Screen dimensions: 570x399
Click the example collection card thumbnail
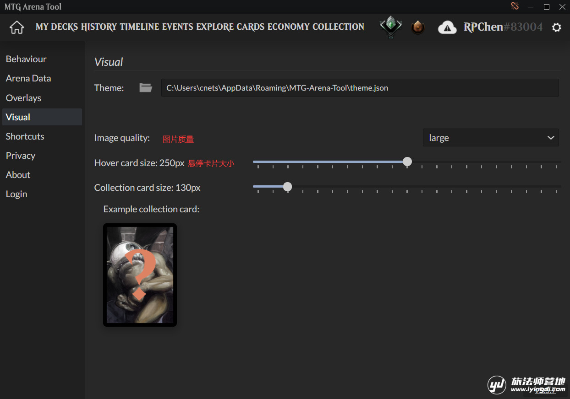point(140,275)
